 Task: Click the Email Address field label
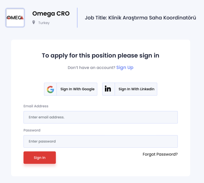coord(36,106)
